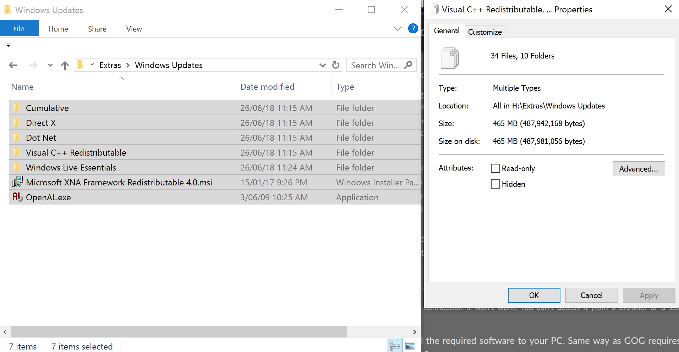Click the Cumulative folder icon
The width and height of the screenshot is (679, 352).
[x=17, y=107]
